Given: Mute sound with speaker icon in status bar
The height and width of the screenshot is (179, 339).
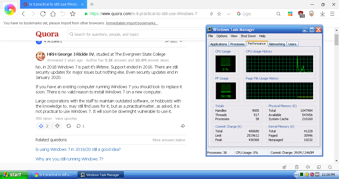Looking at the screenshot, I should [308, 167].
